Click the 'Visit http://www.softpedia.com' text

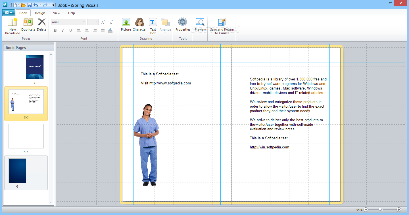click(x=166, y=83)
